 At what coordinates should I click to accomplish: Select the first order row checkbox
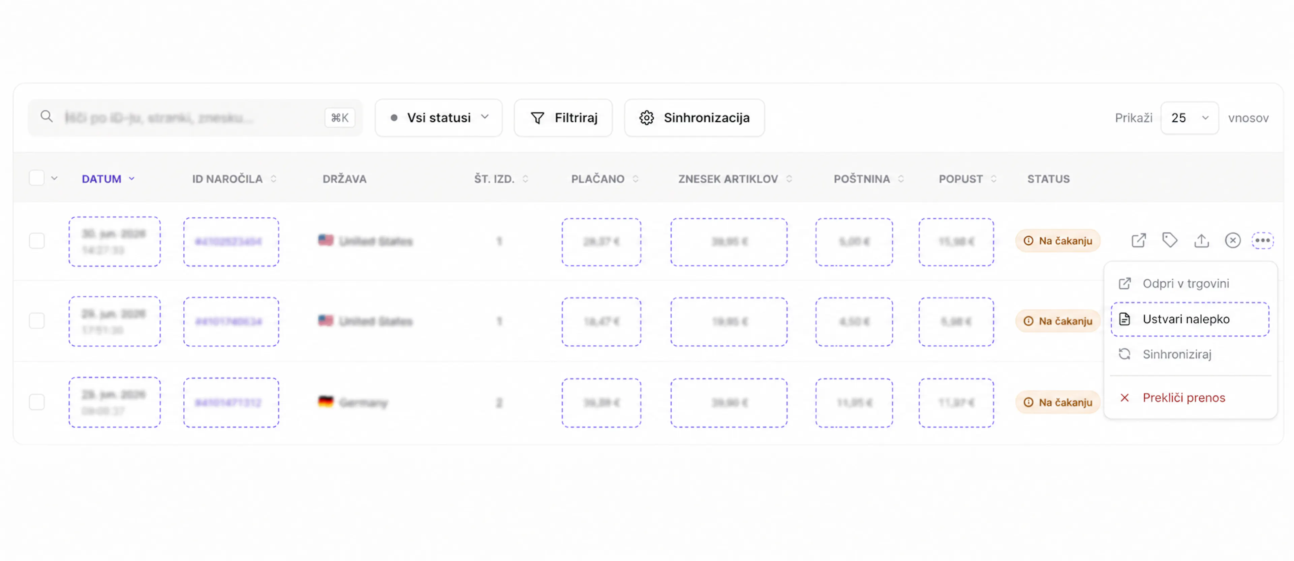point(37,241)
